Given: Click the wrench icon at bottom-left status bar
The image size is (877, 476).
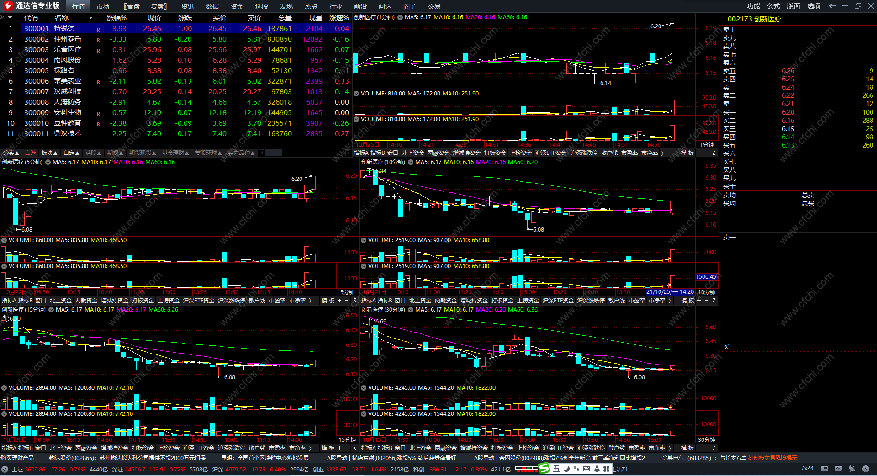Looking at the screenshot, I should (5, 469).
